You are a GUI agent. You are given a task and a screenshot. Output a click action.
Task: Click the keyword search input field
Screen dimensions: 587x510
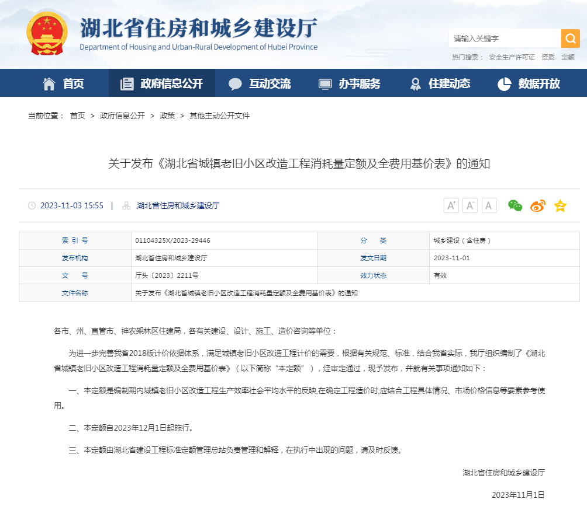click(505, 39)
